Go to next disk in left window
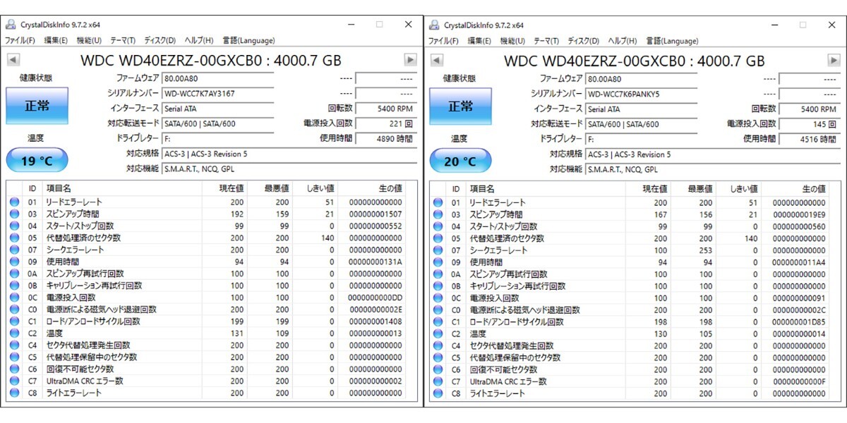The image size is (847, 423). pos(410,60)
